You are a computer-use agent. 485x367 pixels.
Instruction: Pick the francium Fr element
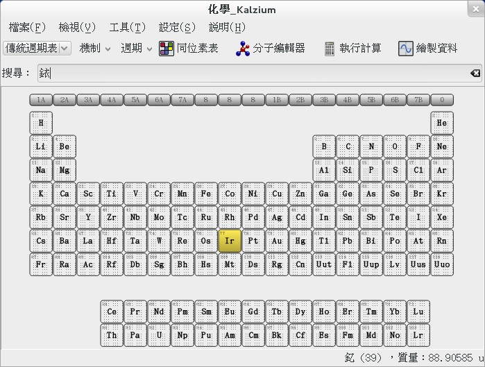[x=41, y=264]
